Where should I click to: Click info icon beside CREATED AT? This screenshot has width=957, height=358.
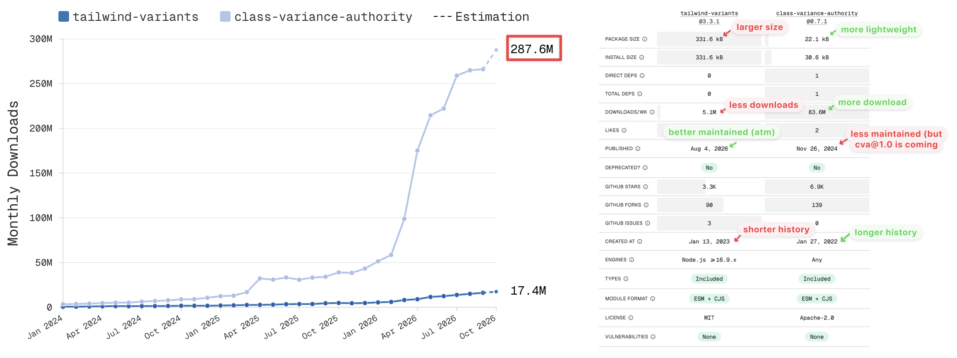[x=640, y=241]
